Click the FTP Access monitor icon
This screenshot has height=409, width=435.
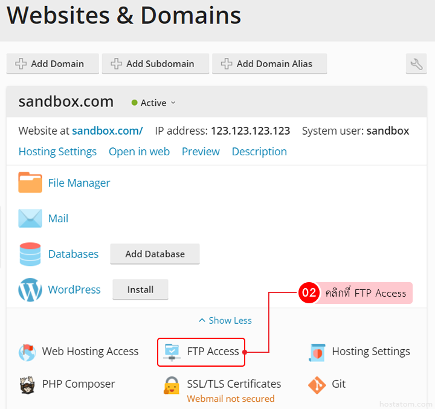click(172, 352)
